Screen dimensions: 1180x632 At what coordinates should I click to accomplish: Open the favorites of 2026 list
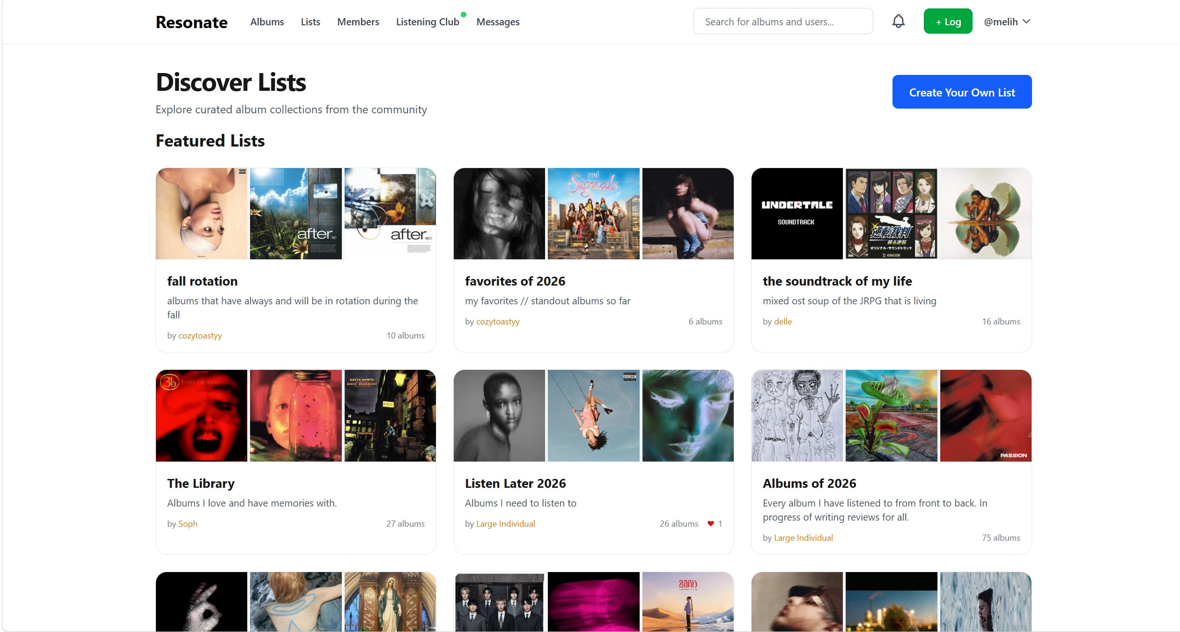[515, 281]
